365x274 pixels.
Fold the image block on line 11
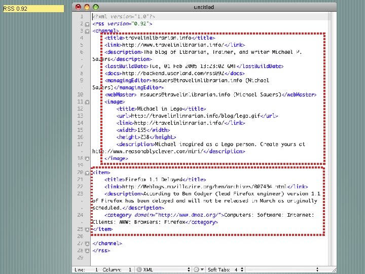[87, 101]
